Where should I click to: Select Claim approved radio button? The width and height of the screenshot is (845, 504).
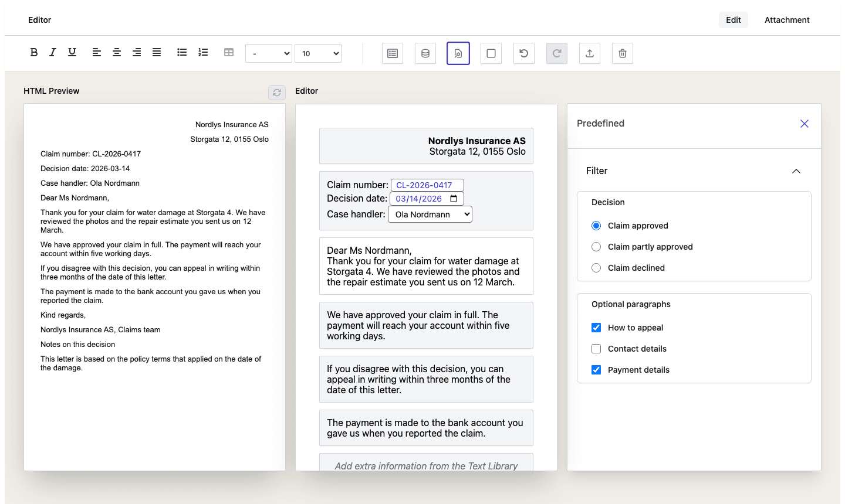(x=596, y=226)
